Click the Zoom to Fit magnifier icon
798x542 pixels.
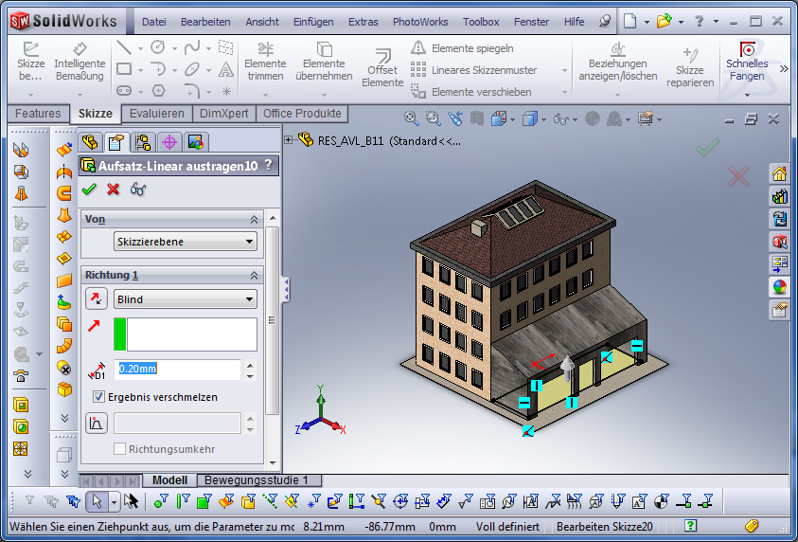(412, 118)
